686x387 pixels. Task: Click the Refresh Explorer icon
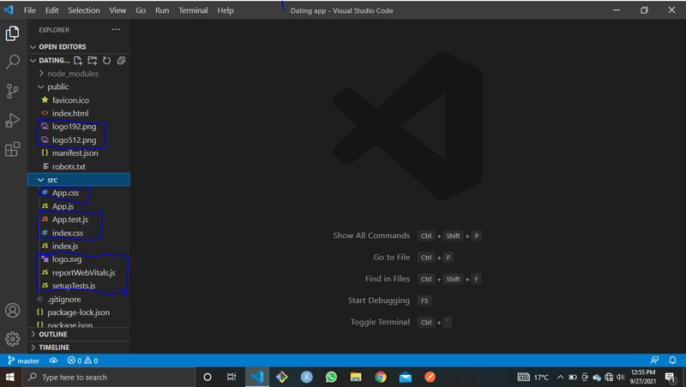coord(106,60)
